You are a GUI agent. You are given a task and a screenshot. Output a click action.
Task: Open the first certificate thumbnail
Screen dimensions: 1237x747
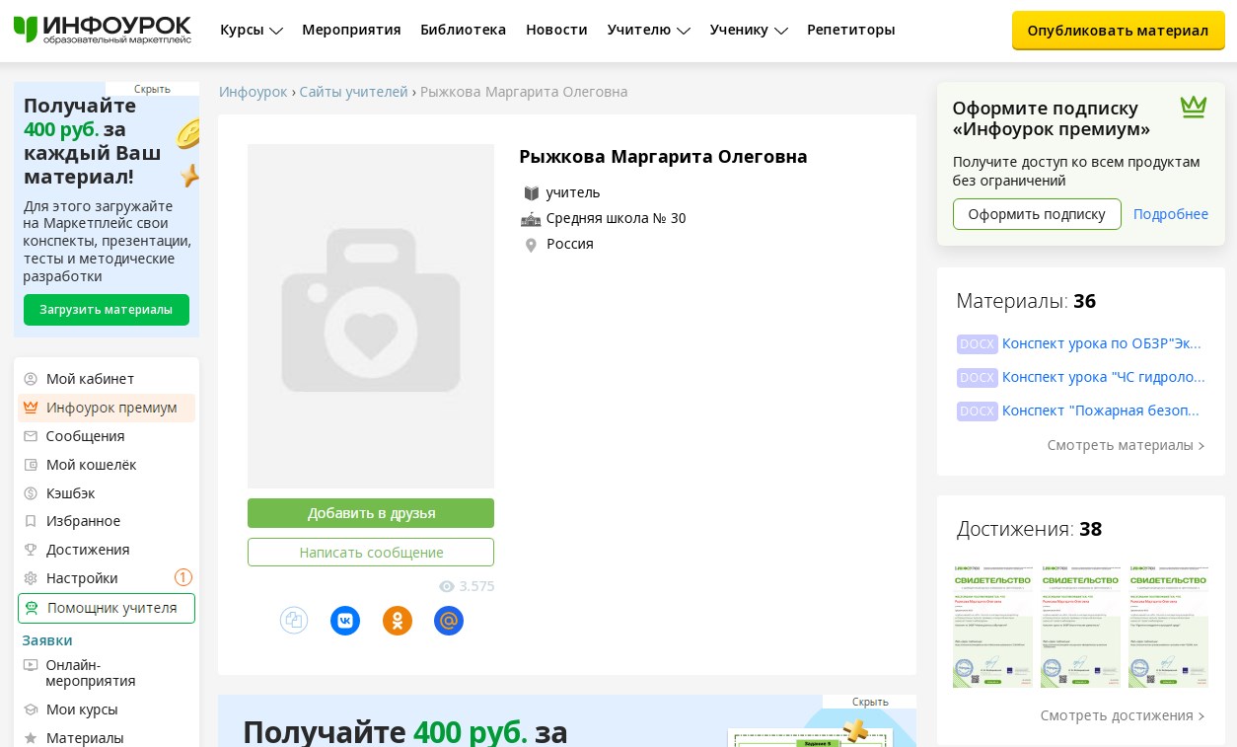(x=992, y=626)
